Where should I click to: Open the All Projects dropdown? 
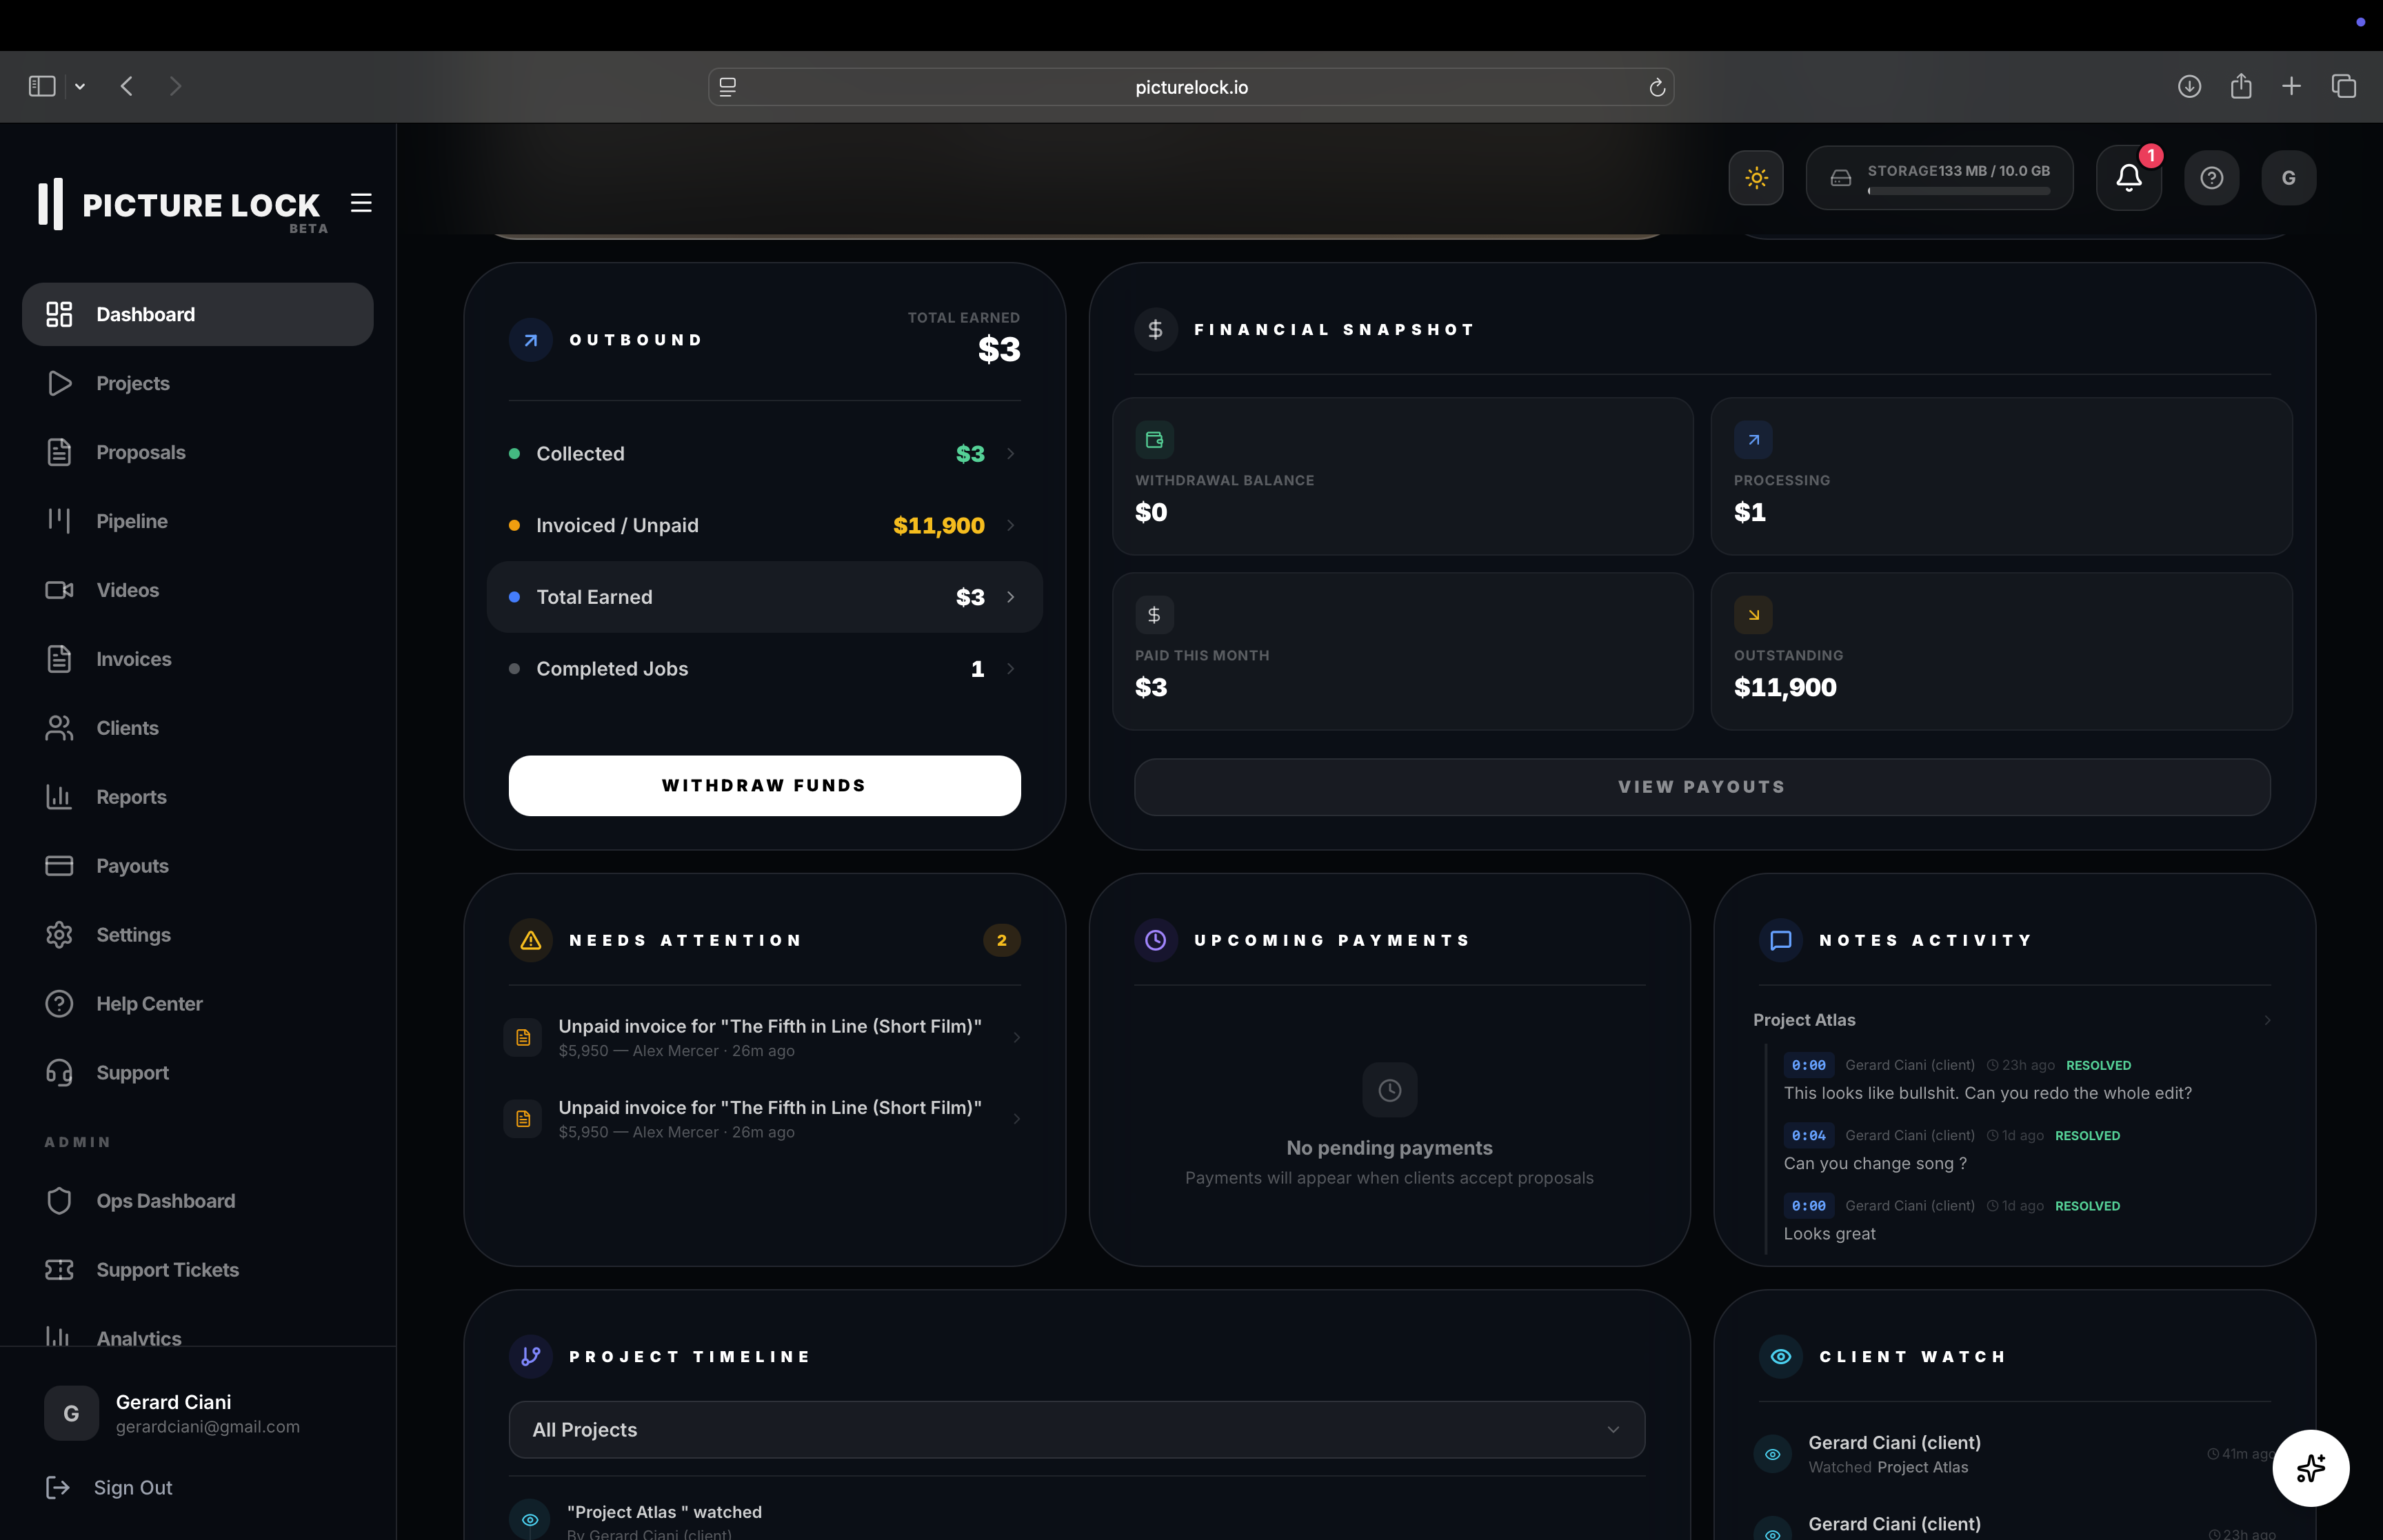1075,1429
